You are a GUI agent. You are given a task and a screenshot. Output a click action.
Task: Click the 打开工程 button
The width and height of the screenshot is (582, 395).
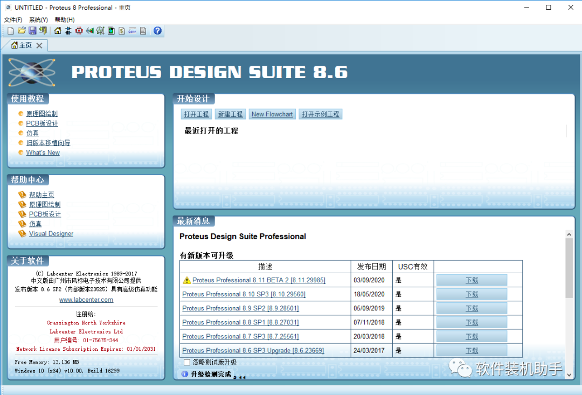point(196,114)
